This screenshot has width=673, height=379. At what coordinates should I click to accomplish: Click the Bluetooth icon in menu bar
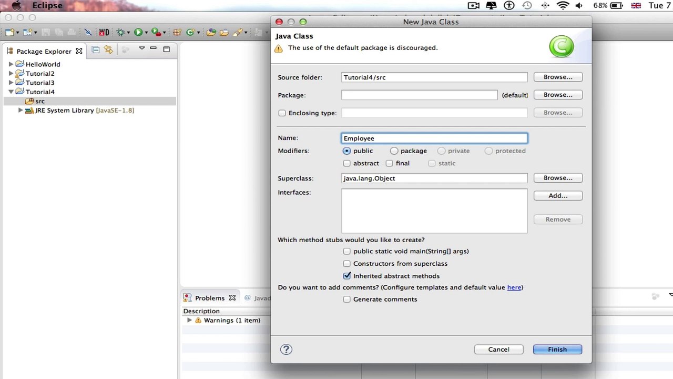coord(545,6)
